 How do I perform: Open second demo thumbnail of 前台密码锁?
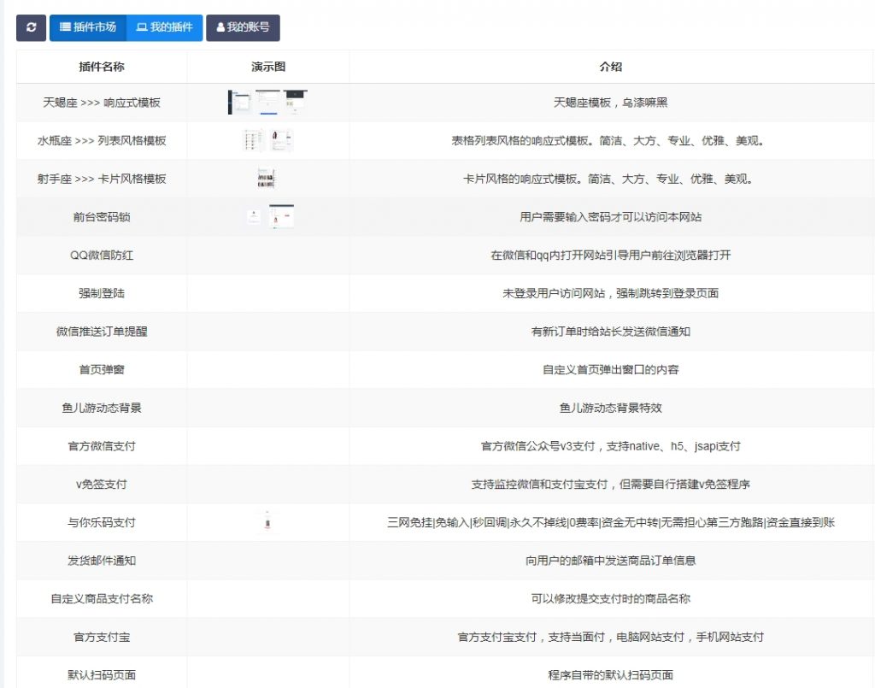pos(281,217)
